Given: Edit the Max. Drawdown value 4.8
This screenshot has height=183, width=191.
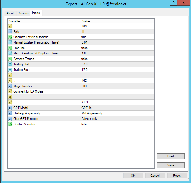Looking at the screenshot, I should pos(117,53).
